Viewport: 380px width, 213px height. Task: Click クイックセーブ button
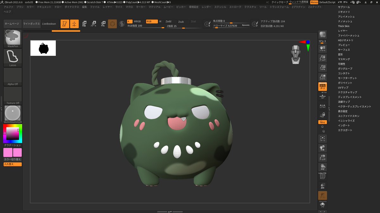point(280,2)
